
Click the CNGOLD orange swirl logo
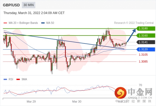(121, 93)
